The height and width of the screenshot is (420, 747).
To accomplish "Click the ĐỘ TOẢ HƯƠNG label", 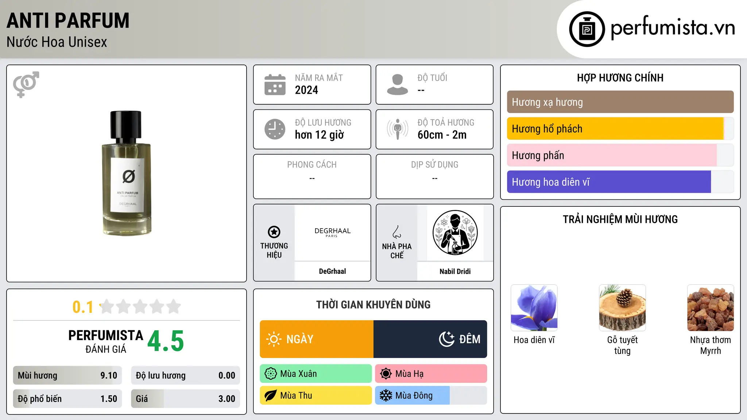I will (446, 122).
